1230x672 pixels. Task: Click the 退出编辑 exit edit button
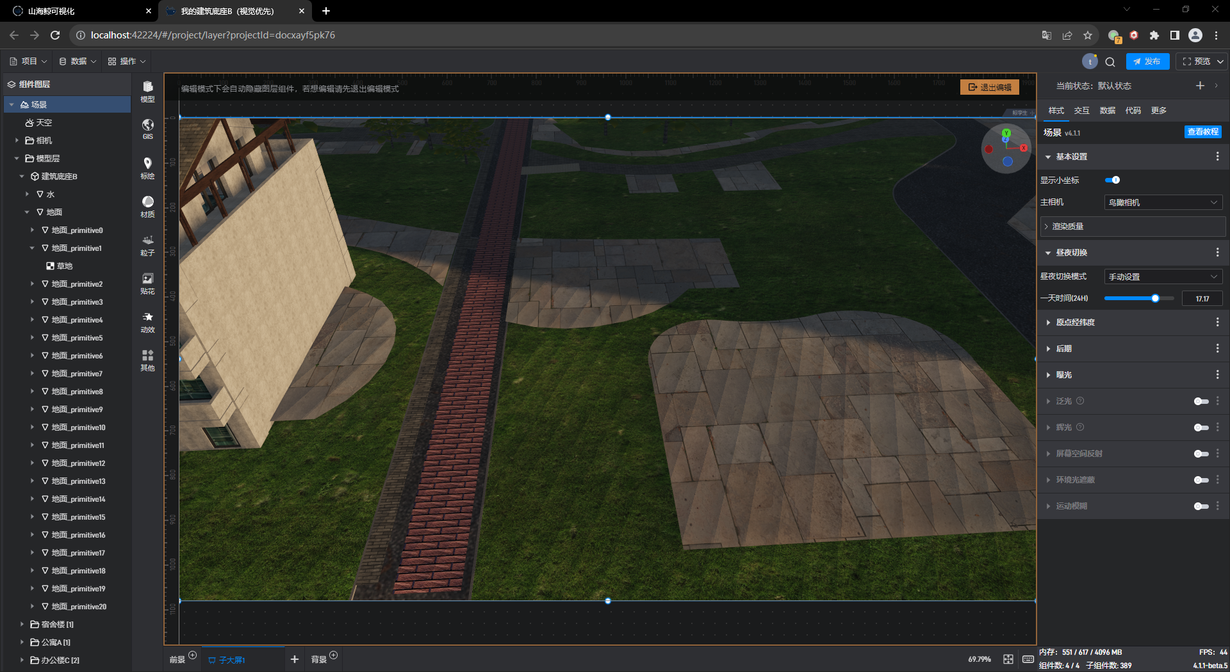pos(990,87)
